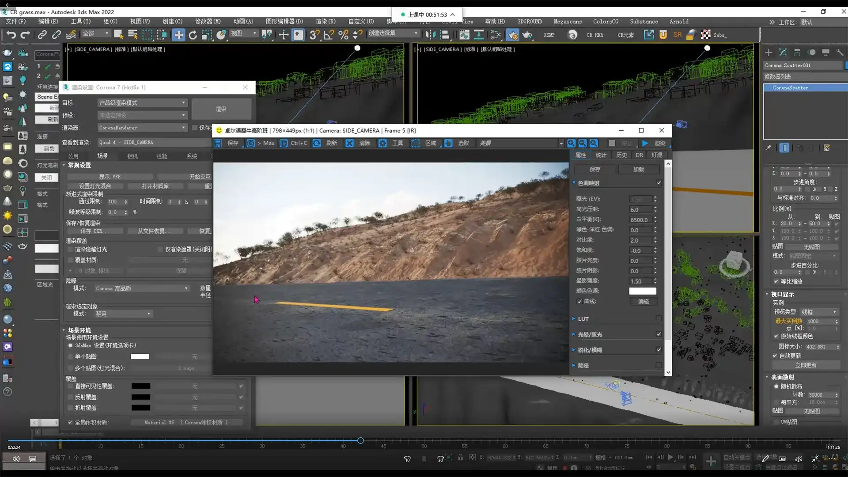848x477 pixels.
Task: Click the zoom in magnifier in VFB
Action: (571, 143)
